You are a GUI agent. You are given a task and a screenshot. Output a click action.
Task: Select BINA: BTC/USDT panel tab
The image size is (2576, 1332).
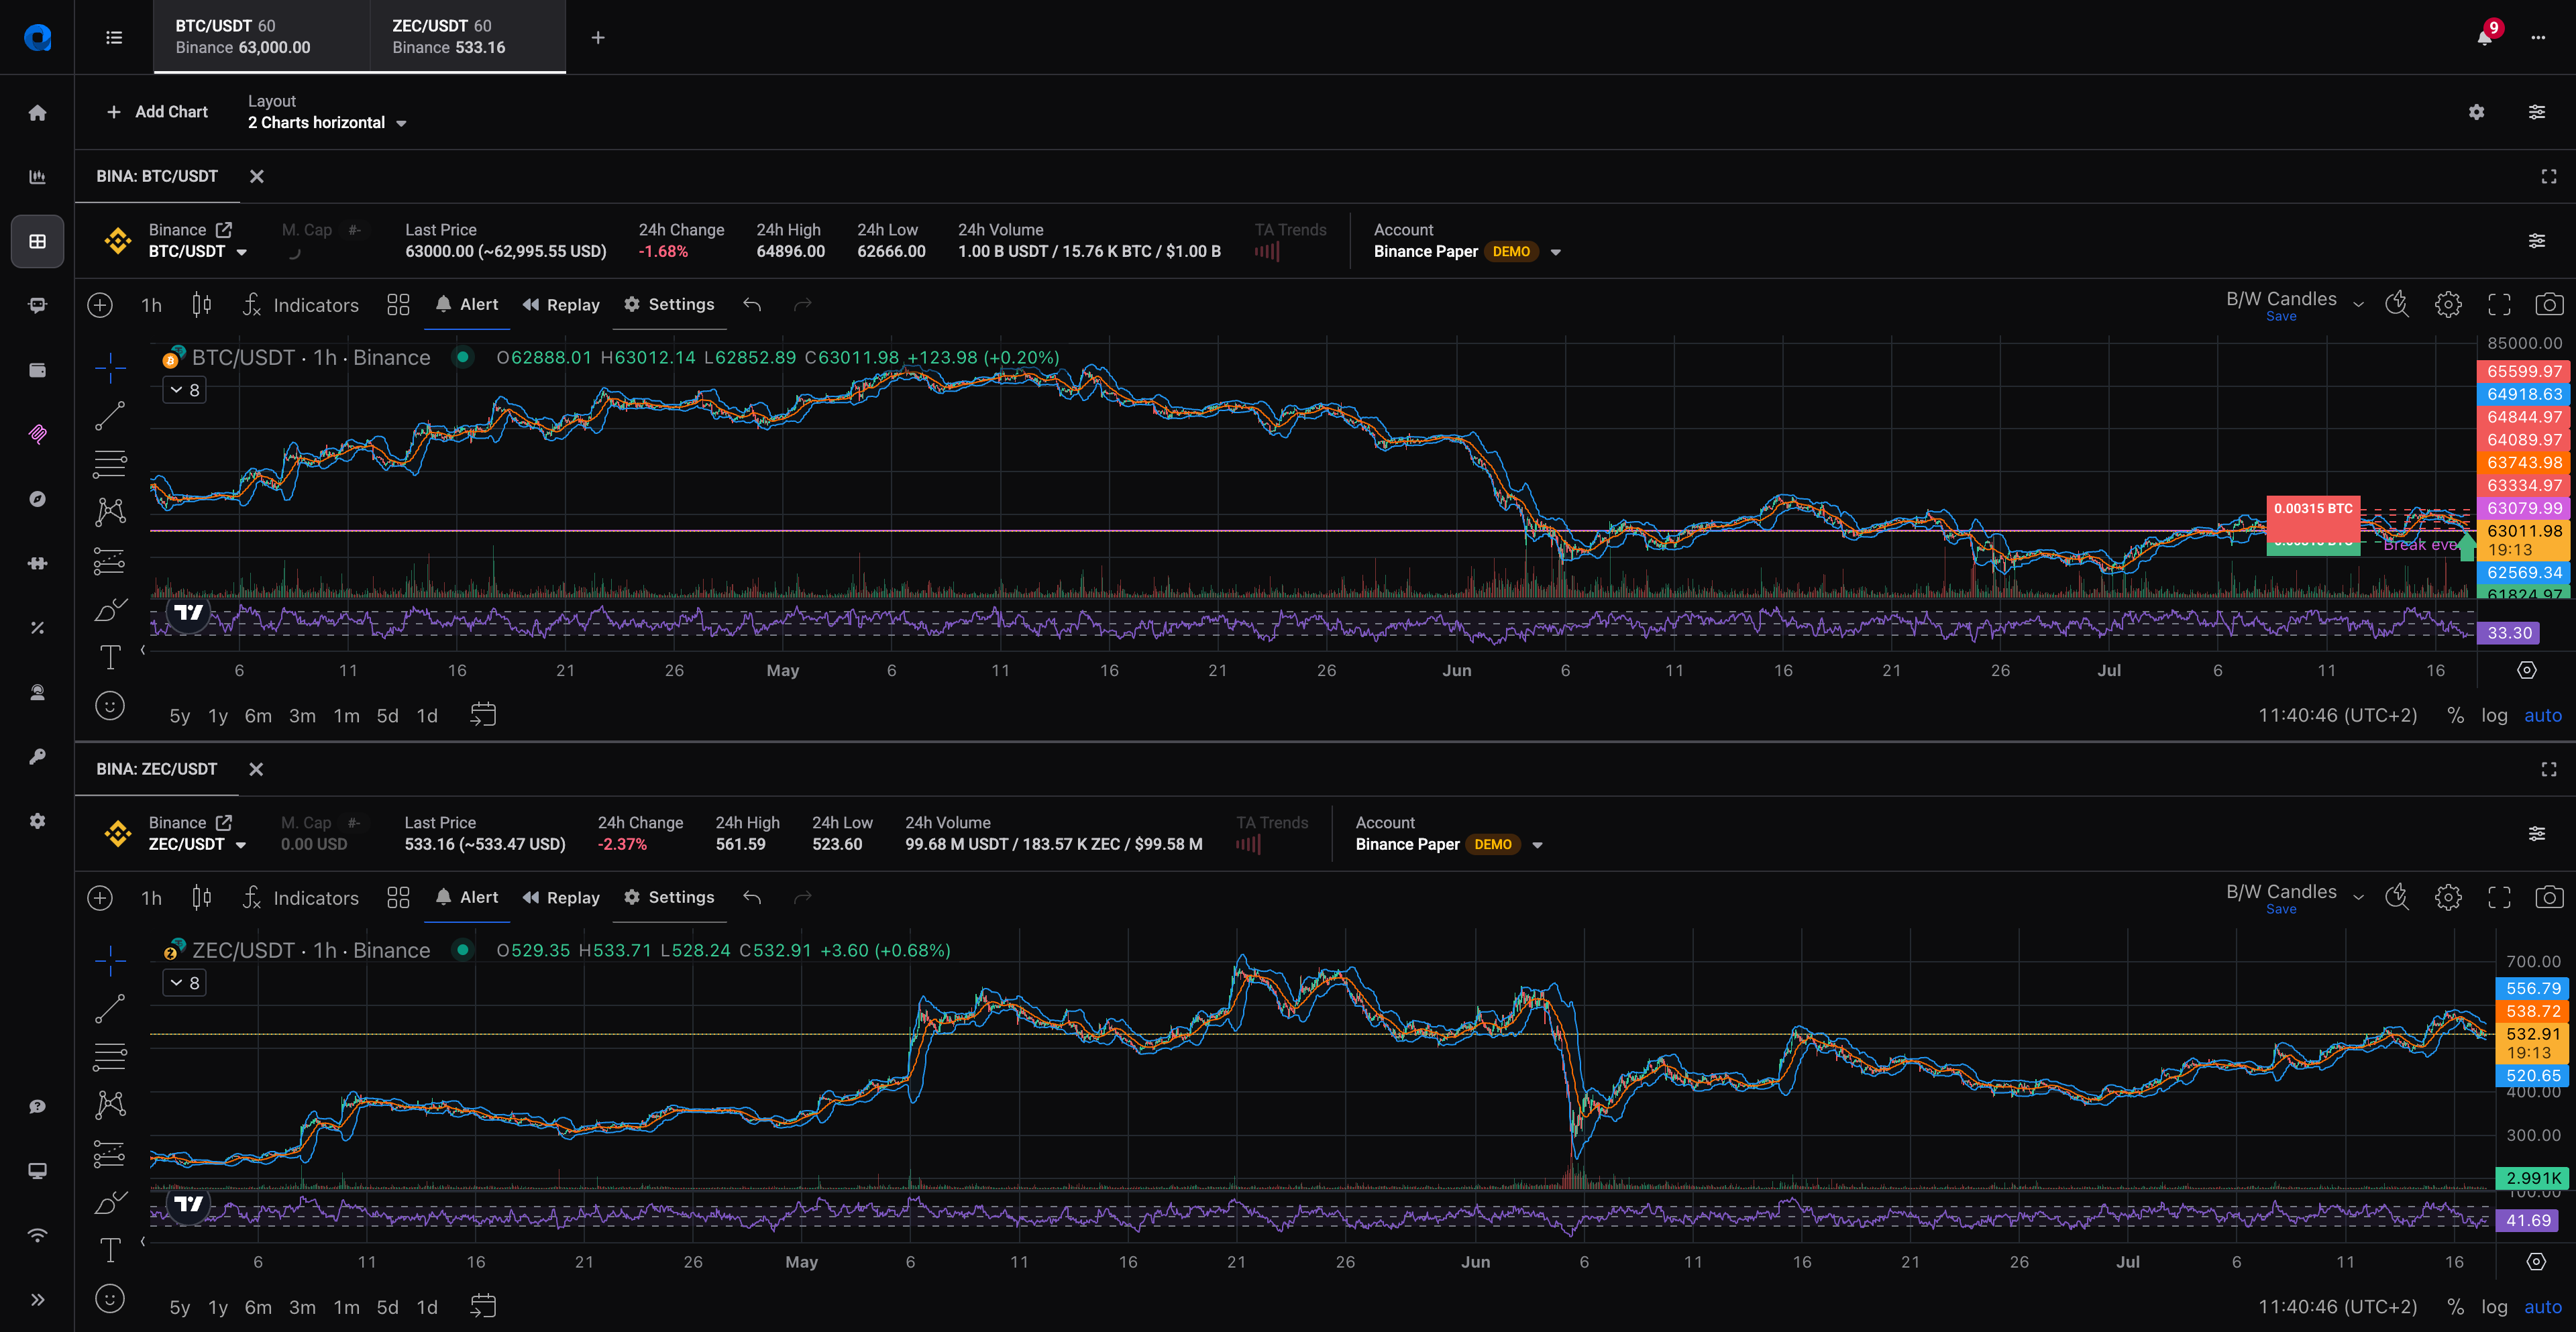(x=157, y=177)
